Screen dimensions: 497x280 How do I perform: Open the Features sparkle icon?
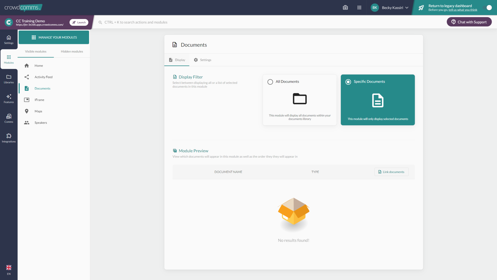pyautogui.click(x=9, y=99)
